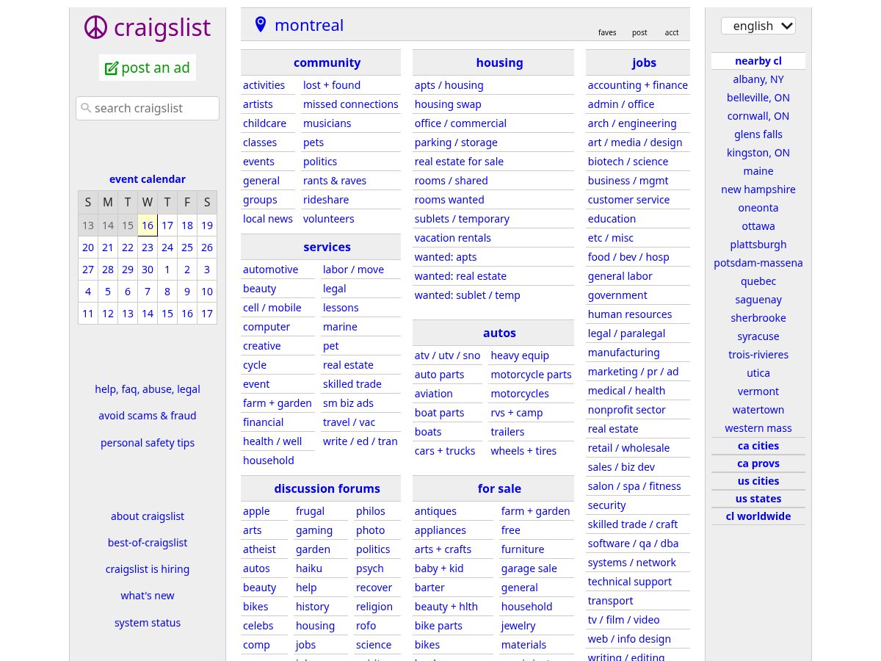This screenshot has height=661, width=881.
Task: Click the post an ad button
Action: [x=148, y=68]
